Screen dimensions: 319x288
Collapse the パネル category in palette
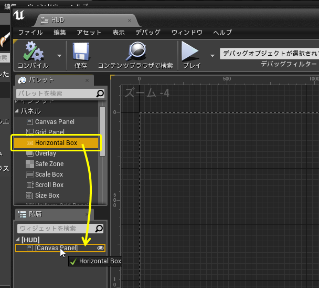[x=17, y=111]
